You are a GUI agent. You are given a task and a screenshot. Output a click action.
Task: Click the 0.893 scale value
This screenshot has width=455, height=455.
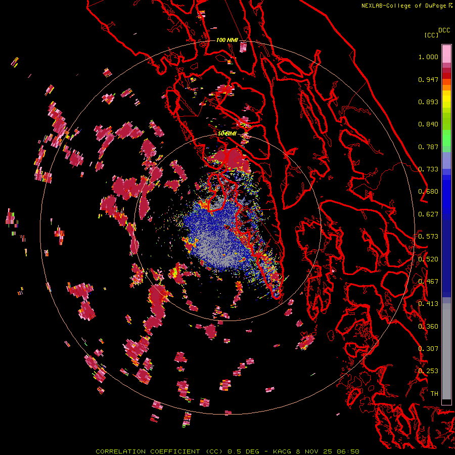pyautogui.click(x=428, y=102)
